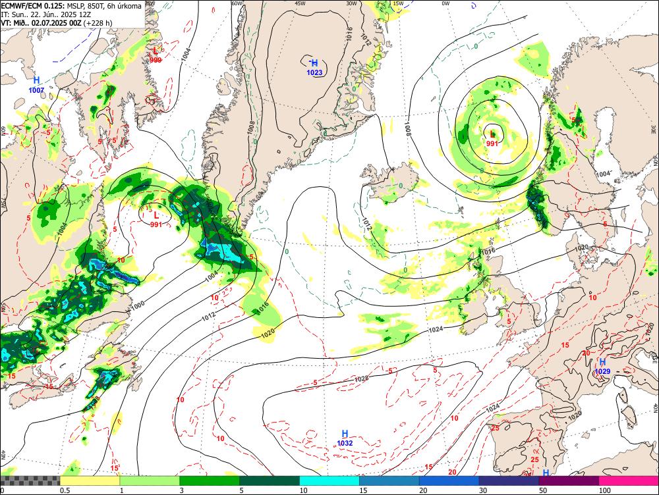Click the model title 'ECMWF/ECM 0.125: MSLP, 850T, 6h úrkoma'
The image size is (659, 495).
click(71, 6)
